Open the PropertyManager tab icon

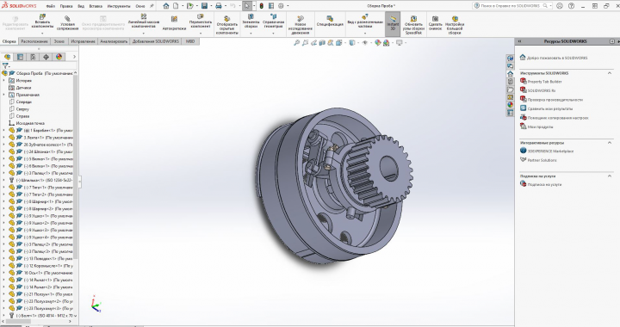[20, 57]
